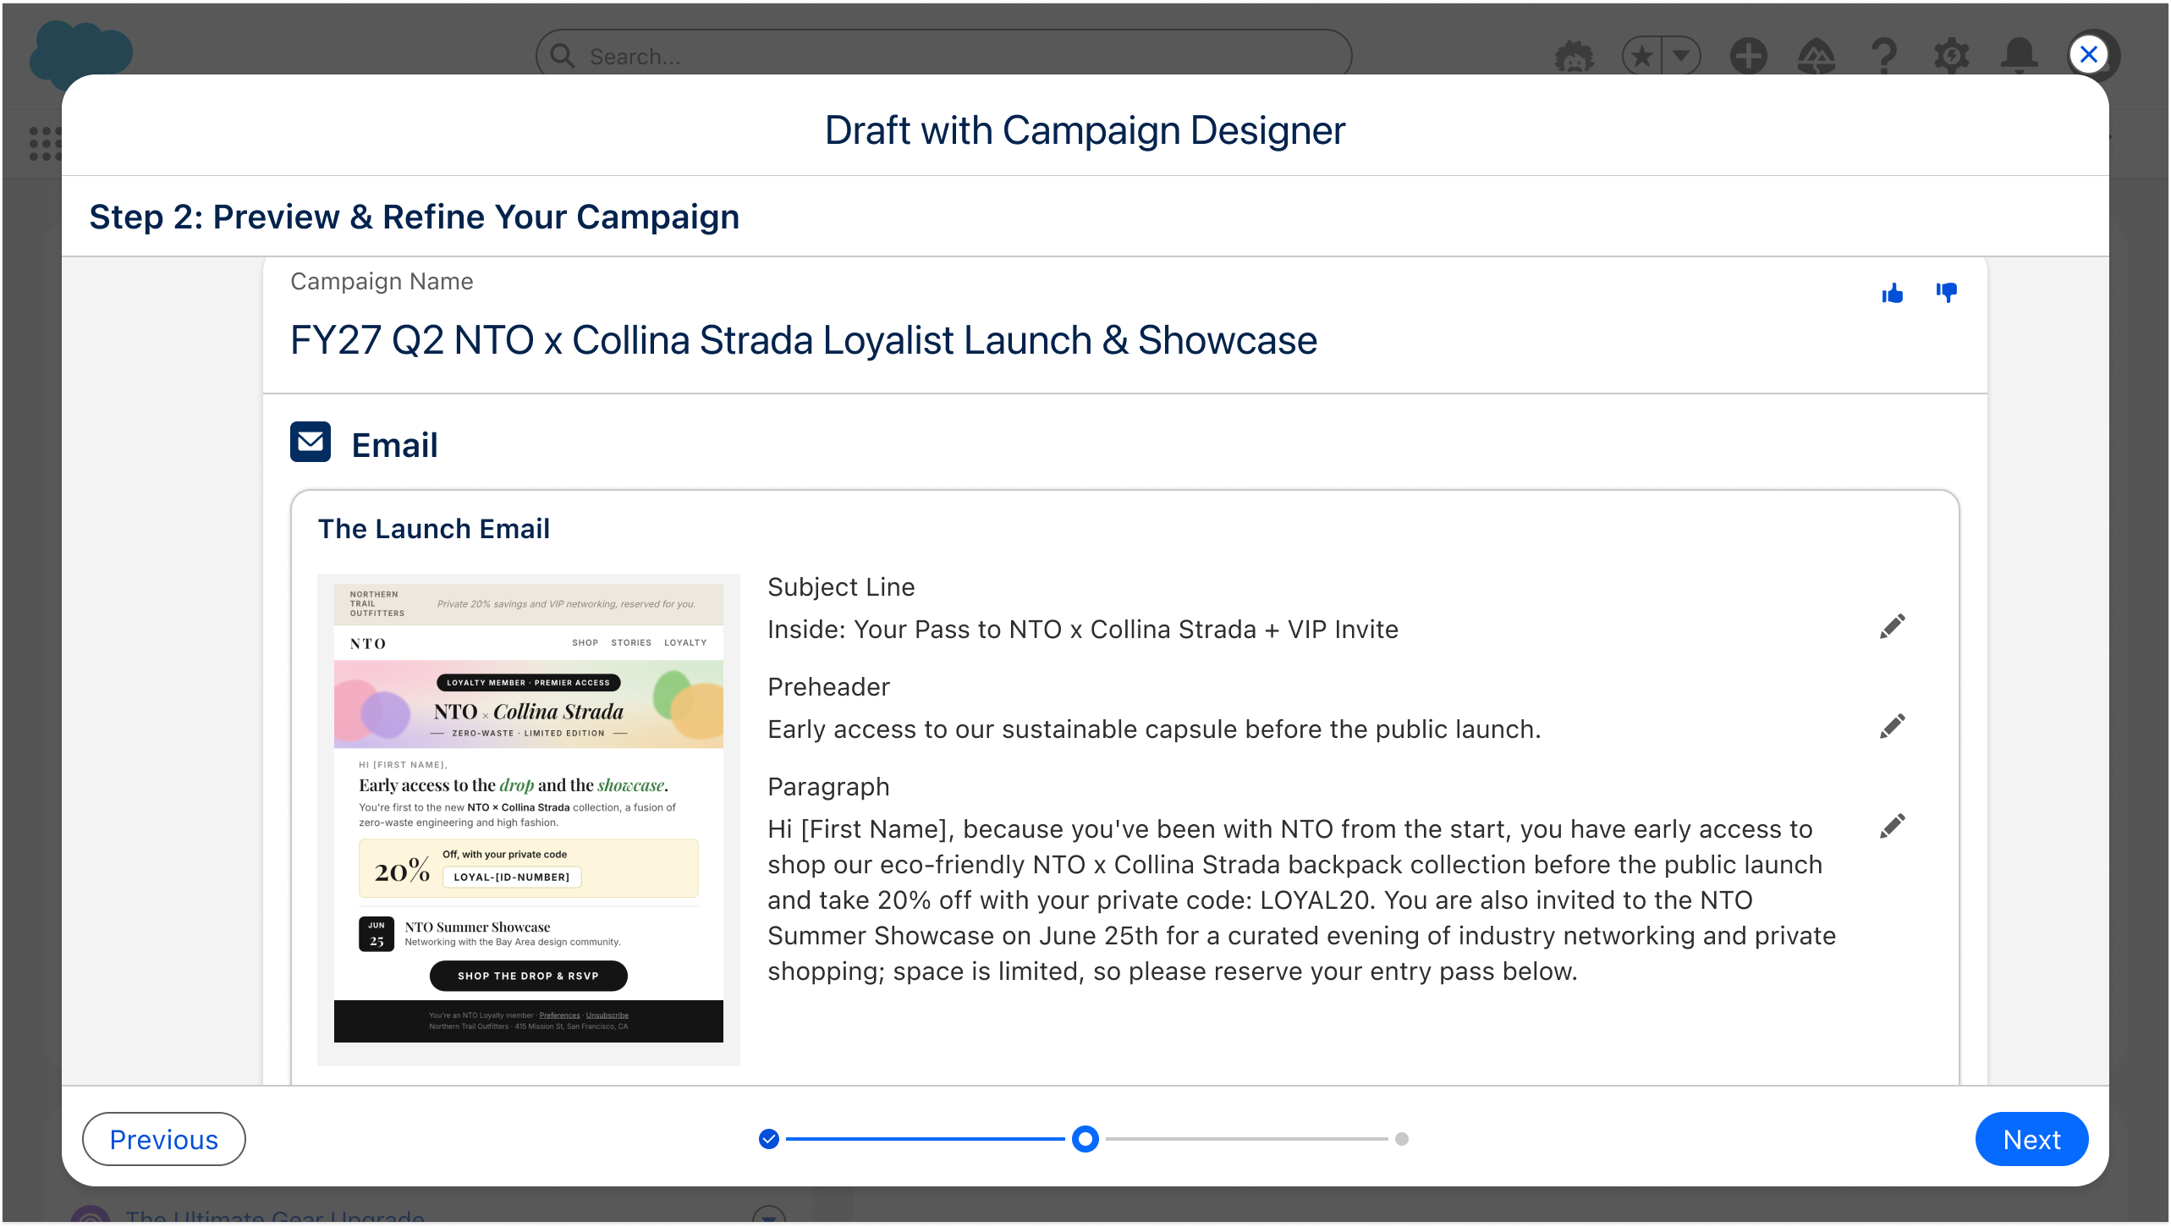
Task: Click the 'Email' section heading
Action: click(394, 445)
